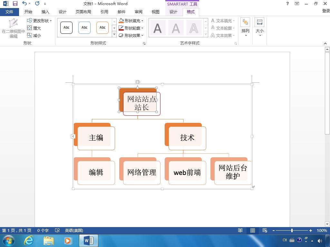Select the 网络管理 SmartArt box
The height and width of the screenshot is (247, 330).
[142, 173]
